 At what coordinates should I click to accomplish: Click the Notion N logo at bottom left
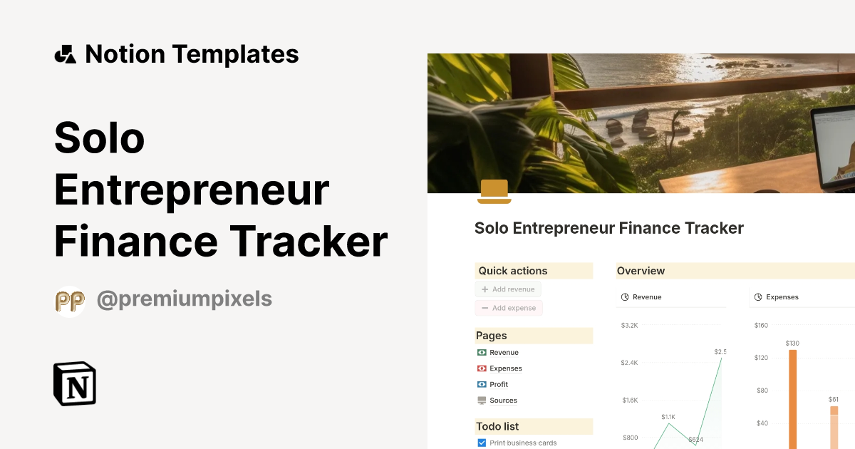pyautogui.click(x=73, y=383)
